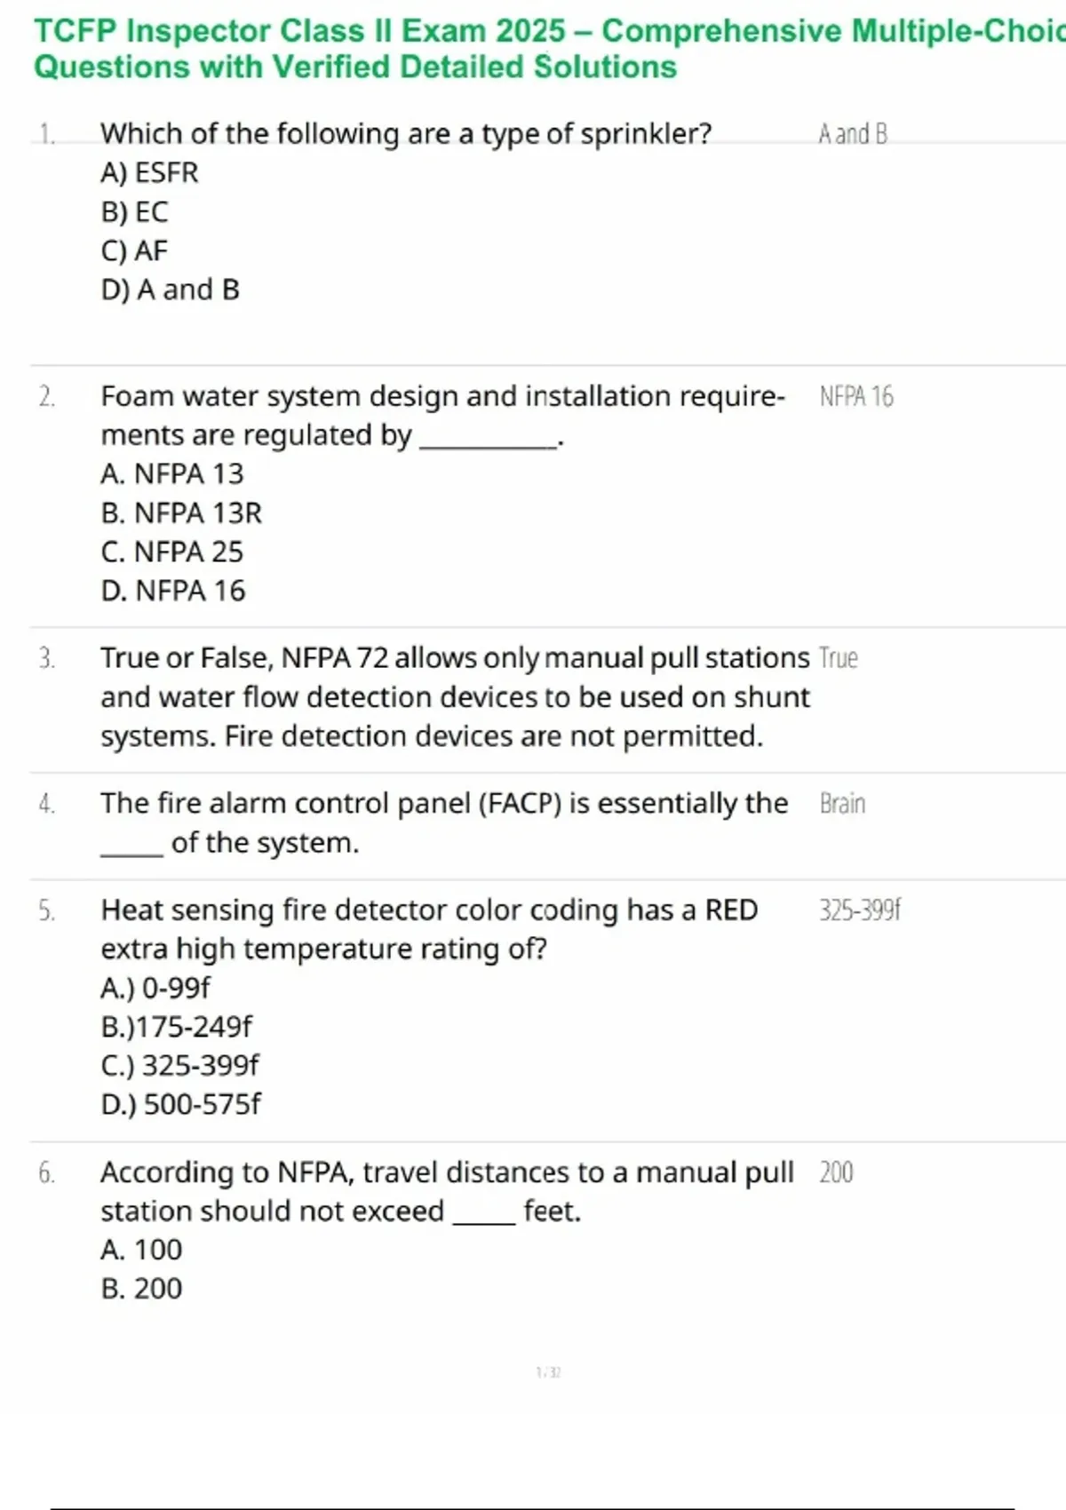Click the page number indicator 1/32
Image resolution: width=1066 pixels, height=1510 pixels.
click(548, 1372)
